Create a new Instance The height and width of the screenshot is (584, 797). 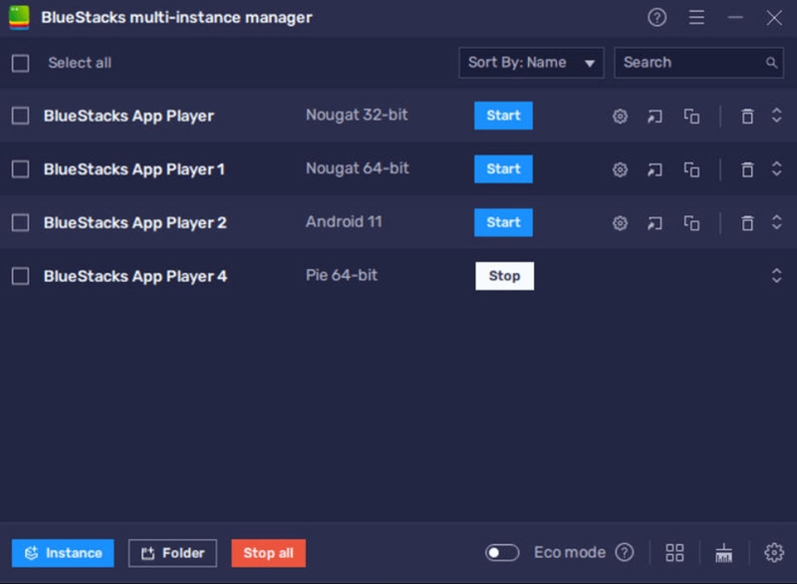(63, 553)
